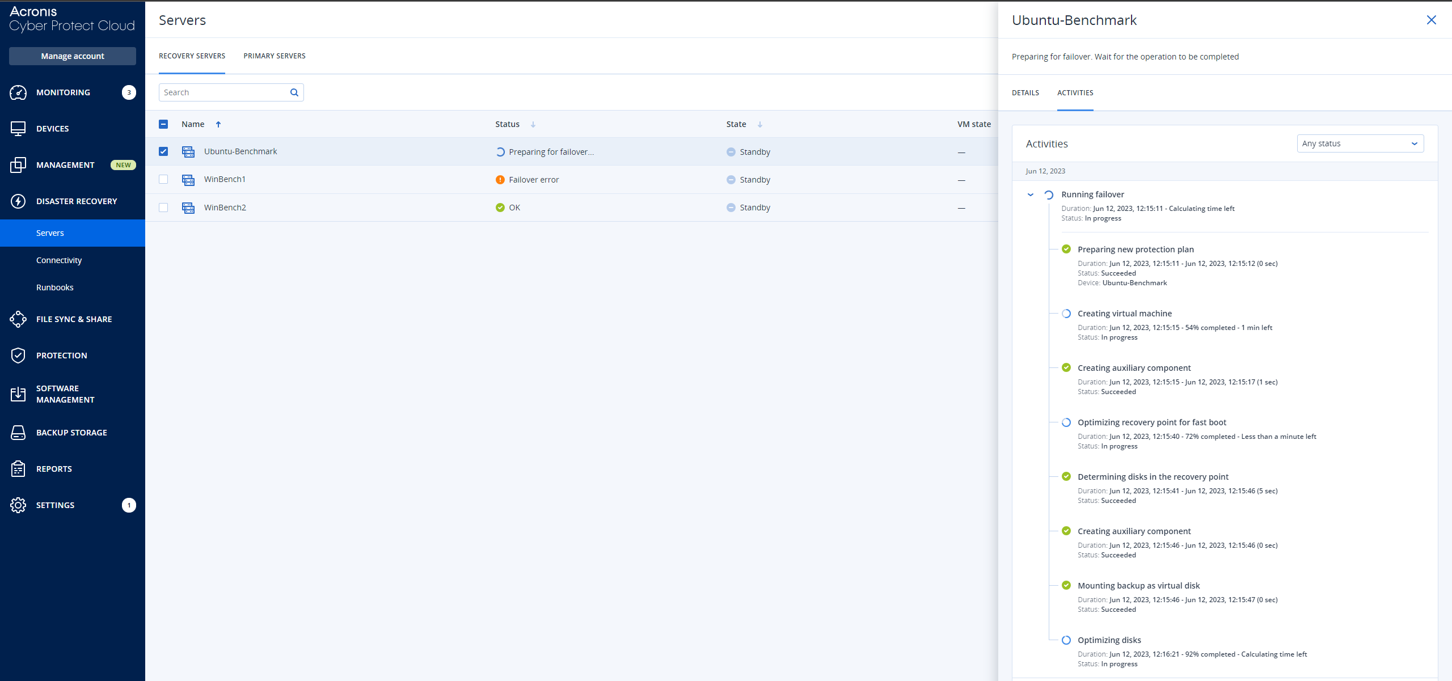Click the Software Management icon

(18, 394)
